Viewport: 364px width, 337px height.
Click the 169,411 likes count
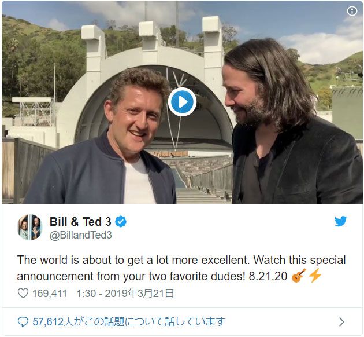(x=50, y=294)
